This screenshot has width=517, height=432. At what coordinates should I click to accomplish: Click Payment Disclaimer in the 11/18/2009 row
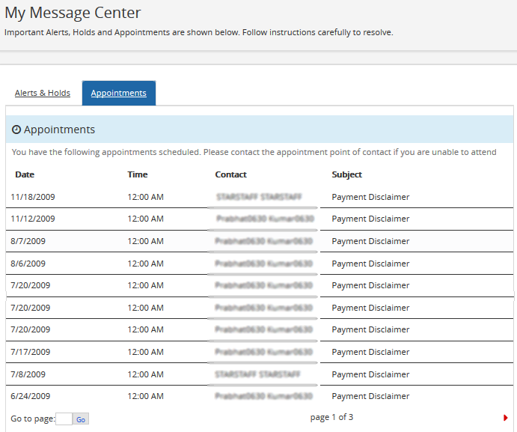[370, 197]
